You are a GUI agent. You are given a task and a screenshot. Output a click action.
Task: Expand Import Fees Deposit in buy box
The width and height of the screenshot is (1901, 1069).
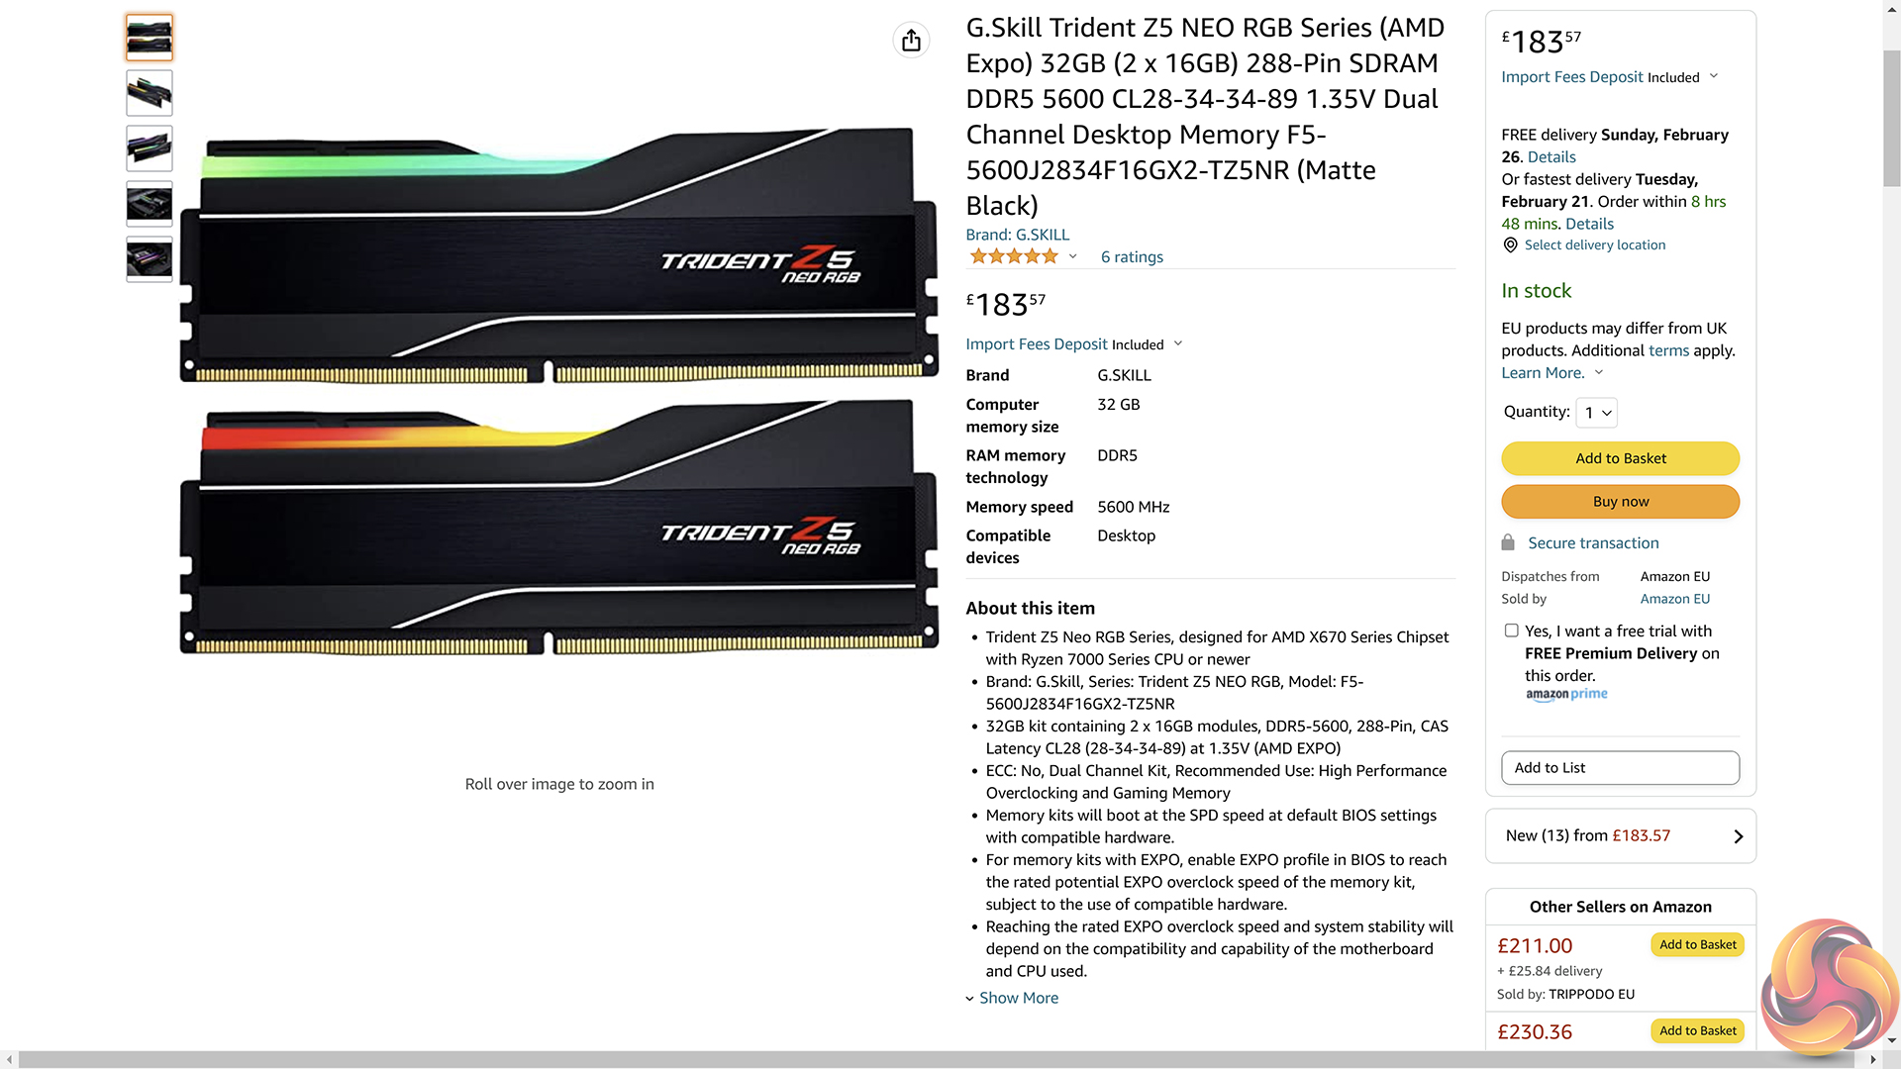click(1714, 76)
